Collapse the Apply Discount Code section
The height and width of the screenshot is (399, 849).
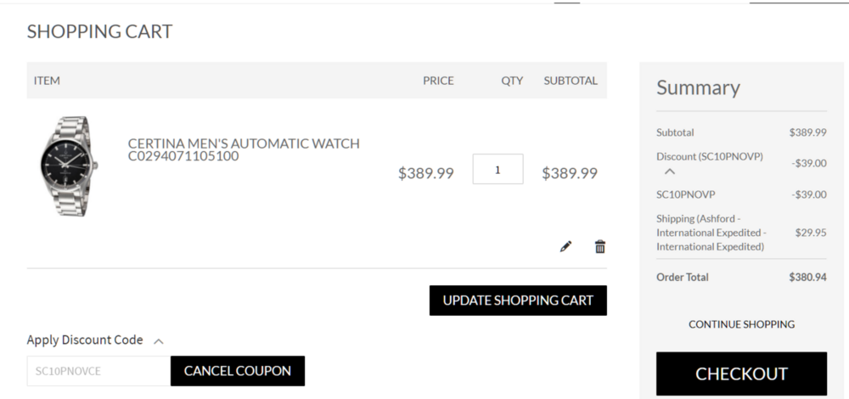(x=158, y=341)
